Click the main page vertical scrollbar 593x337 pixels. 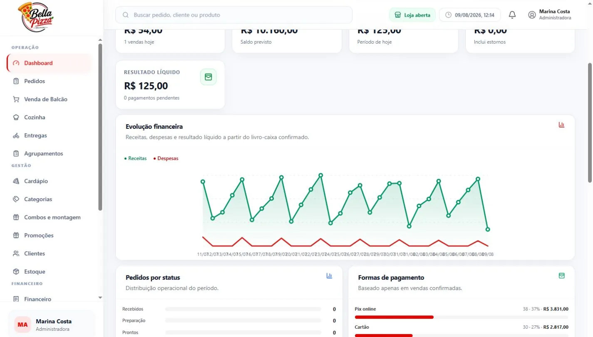[590, 123]
